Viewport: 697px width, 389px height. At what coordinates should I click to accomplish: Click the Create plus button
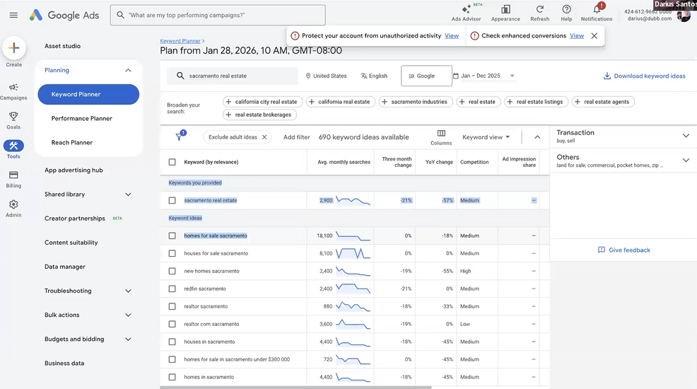[13, 48]
